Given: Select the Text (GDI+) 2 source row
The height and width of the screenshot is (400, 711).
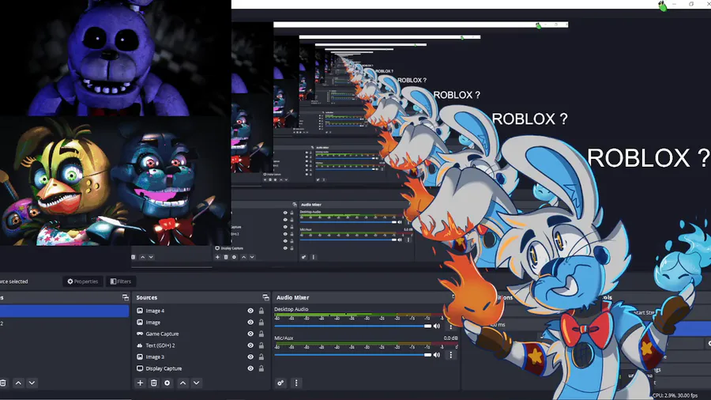Looking at the screenshot, I should coord(201,345).
